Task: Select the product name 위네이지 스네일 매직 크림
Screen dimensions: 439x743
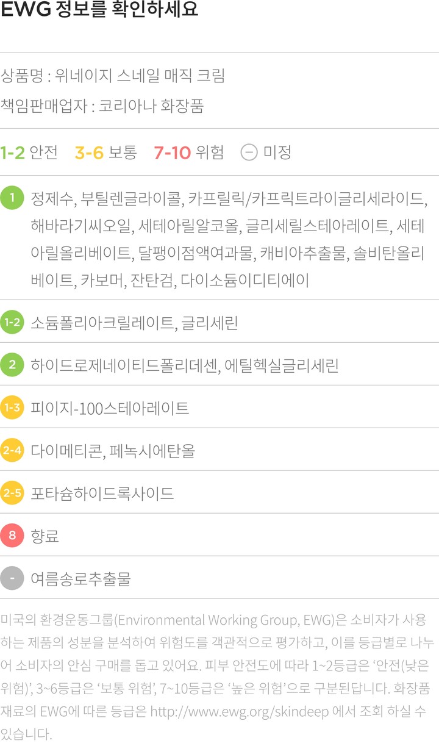Action: click(x=140, y=76)
